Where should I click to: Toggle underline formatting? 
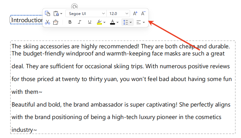[90, 22]
